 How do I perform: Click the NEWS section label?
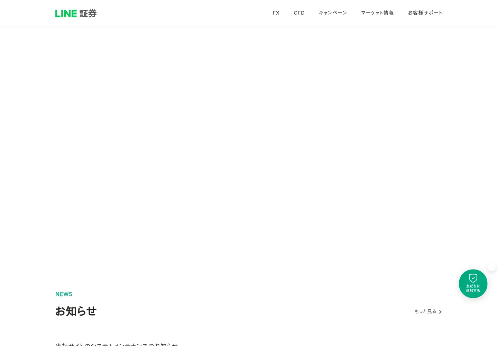[x=64, y=294]
